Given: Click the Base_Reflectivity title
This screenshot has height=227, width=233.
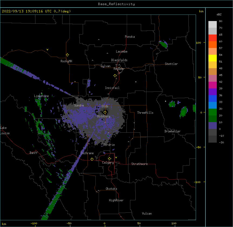Looking at the screenshot, I should click(117, 4).
